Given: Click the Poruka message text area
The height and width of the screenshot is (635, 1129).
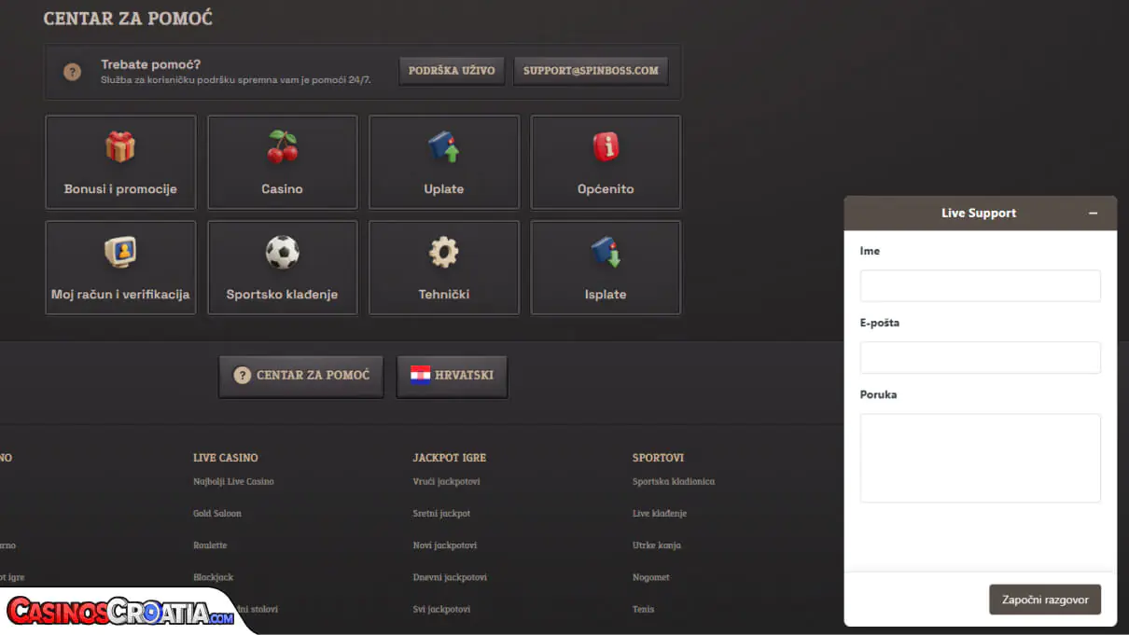Looking at the screenshot, I should click(980, 458).
